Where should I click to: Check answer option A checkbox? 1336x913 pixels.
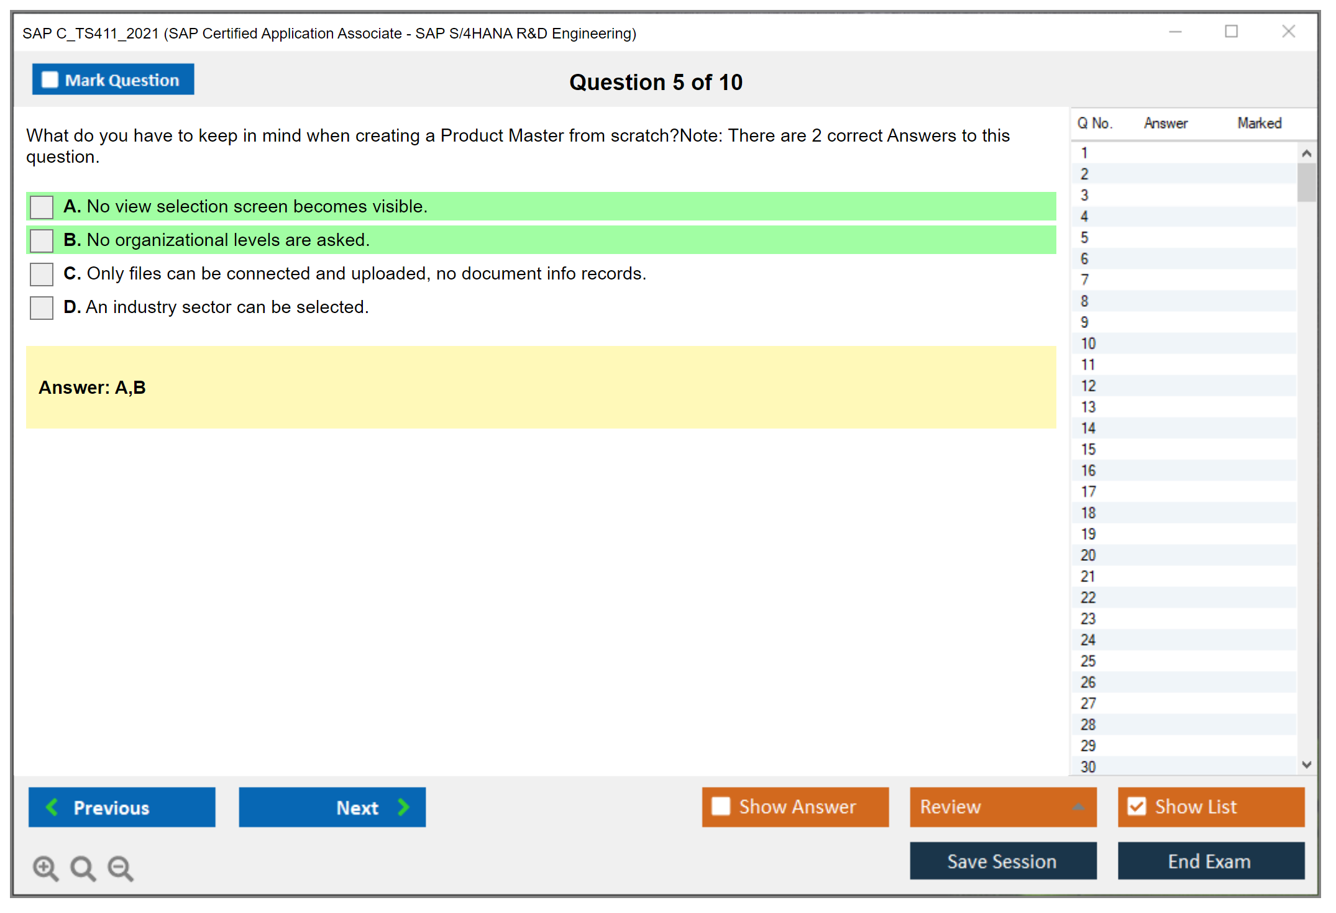coord(42,207)
